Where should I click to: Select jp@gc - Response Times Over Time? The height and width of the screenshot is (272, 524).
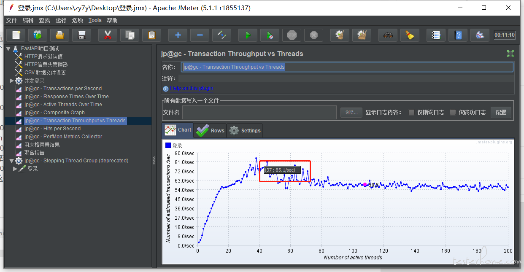(66, 97)
